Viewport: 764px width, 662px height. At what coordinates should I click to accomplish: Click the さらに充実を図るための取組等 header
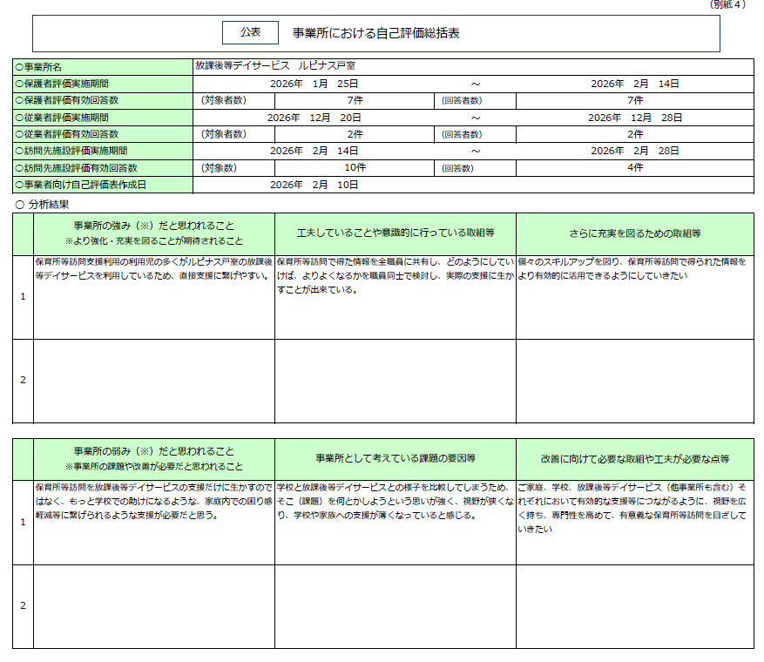click(634, 233)
